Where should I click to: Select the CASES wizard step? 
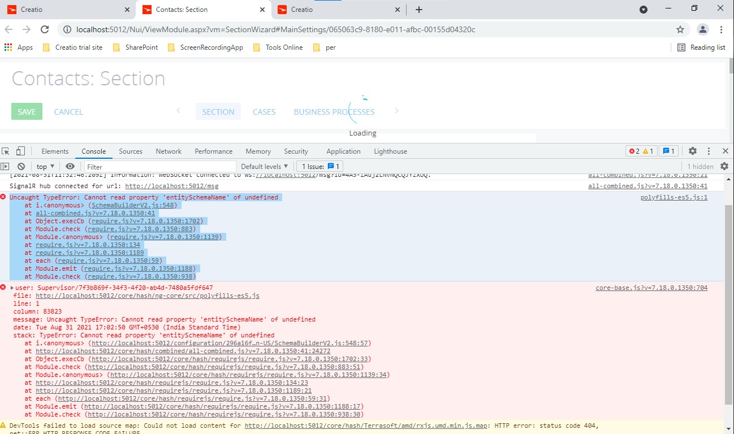(264, 112)
